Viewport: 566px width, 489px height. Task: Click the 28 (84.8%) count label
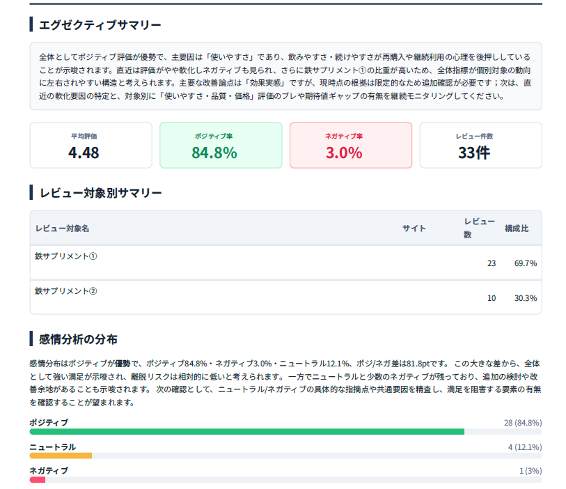[x=523, y=423]
